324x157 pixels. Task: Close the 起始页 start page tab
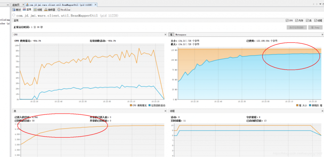[23, 5]
